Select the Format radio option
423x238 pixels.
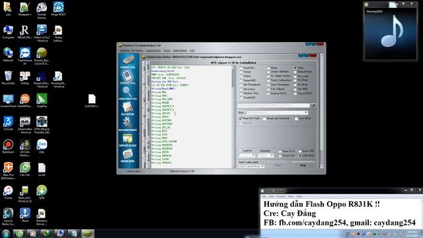(245, 72)
